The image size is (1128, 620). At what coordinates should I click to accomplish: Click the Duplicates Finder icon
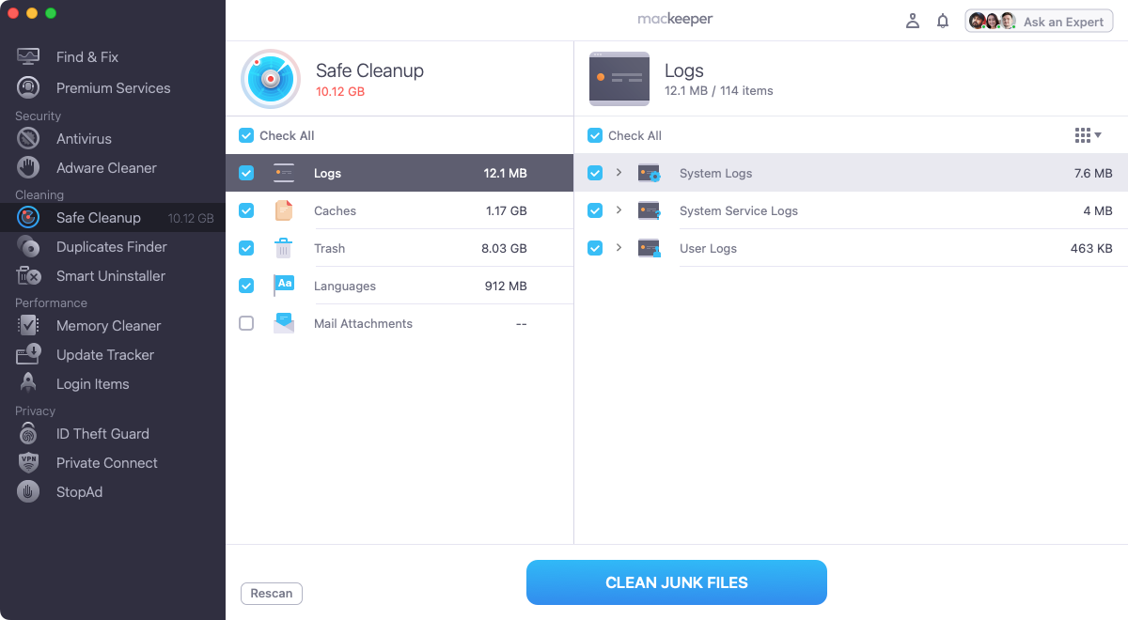(x=28, y=246)
